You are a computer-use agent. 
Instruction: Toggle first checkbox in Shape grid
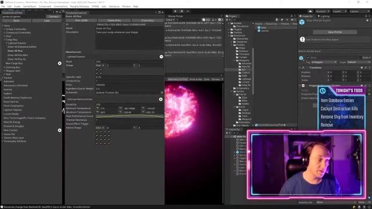click(x=97, y=70)
